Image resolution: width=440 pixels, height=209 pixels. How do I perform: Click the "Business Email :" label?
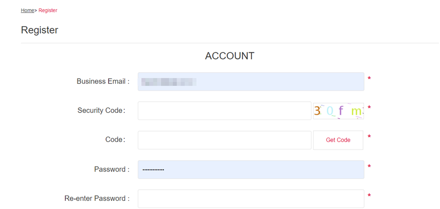click(x=103, y=81)
